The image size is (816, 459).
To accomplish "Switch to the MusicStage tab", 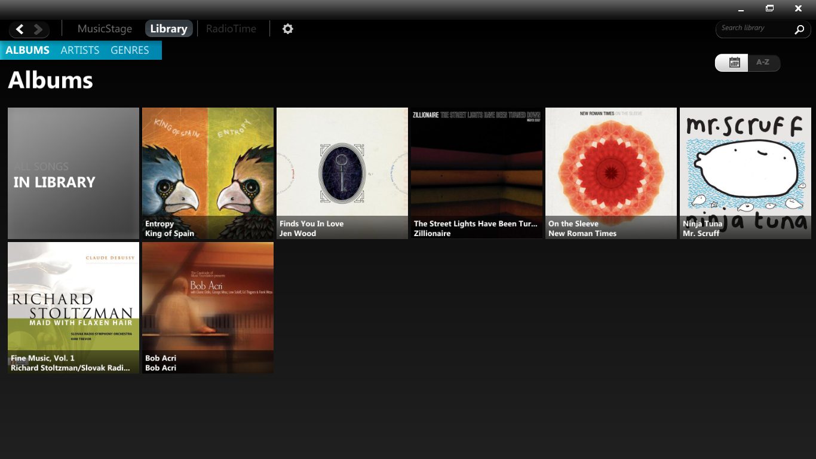I will pos(105,29).
